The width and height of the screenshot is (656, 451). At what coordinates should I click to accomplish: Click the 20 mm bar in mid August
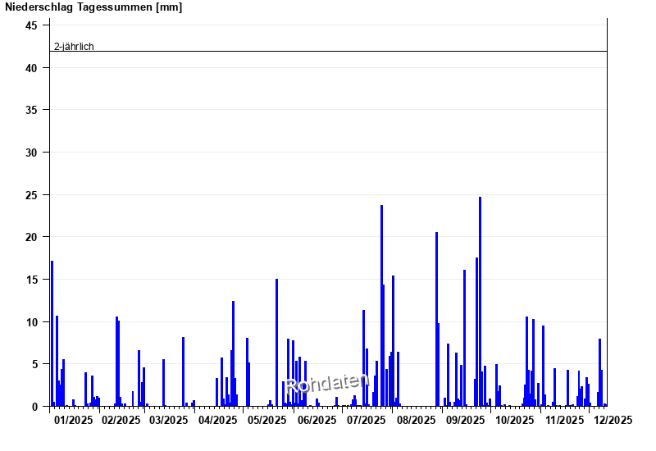coord(436,320)
